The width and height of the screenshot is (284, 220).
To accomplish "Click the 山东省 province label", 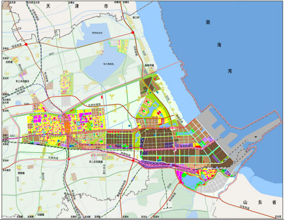I will 260,202.
